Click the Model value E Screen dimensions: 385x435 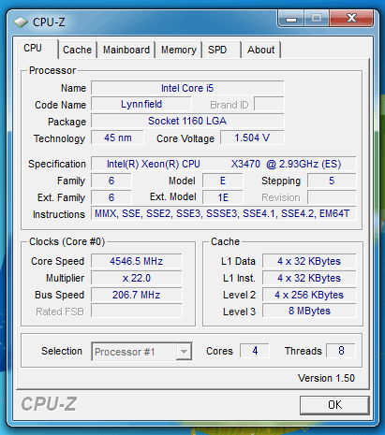point(223,181)
